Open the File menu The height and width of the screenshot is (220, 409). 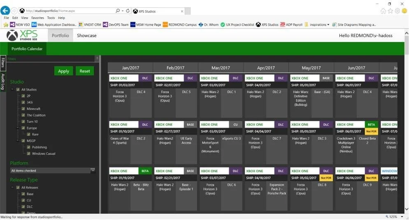click(6, 18)
